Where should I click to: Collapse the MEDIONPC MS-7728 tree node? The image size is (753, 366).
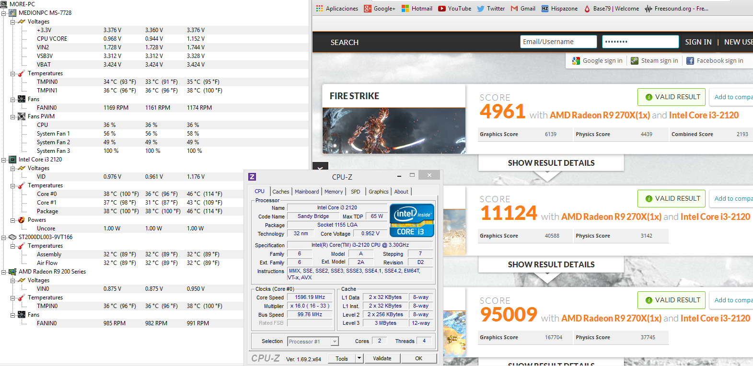4,13
